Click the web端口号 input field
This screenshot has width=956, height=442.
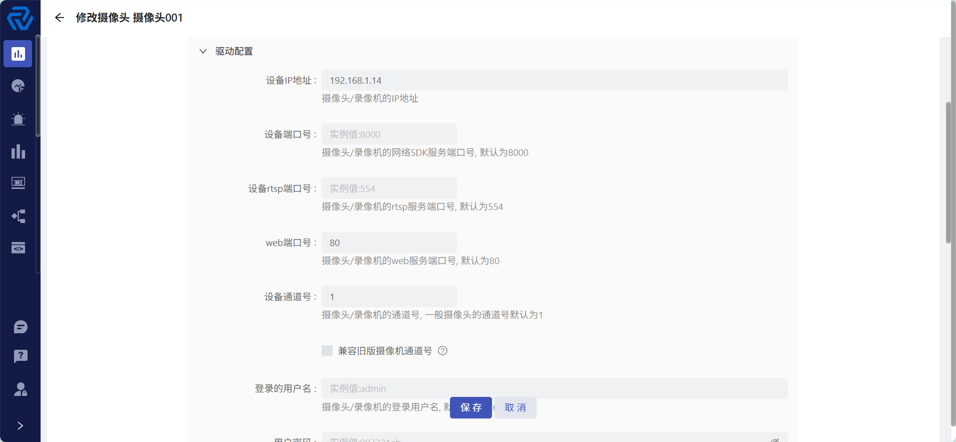(389, 243)
